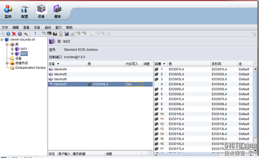The width and height of the screenshot is (259, 158).
Task: Click the lb02 library icon in the header
Action: [x=52, y=41]
